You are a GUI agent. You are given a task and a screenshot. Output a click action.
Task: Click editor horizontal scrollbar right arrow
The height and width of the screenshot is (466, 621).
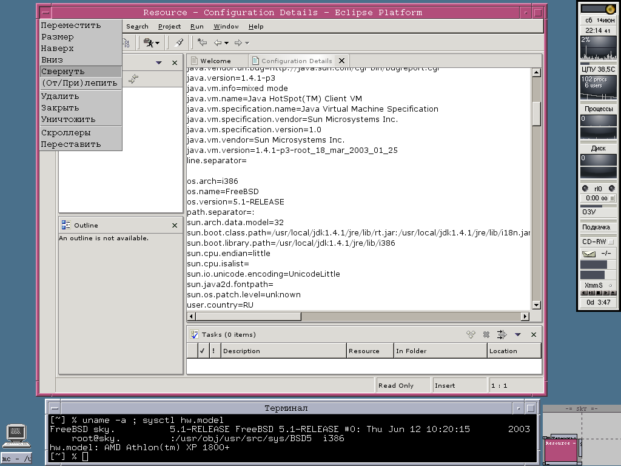[525, 316]
